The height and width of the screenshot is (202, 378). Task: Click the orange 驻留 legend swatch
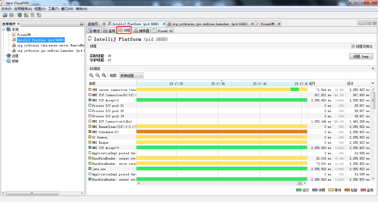(347, 190)
